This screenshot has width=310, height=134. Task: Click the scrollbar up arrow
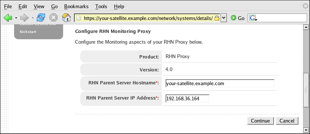(x=306, y=27)
